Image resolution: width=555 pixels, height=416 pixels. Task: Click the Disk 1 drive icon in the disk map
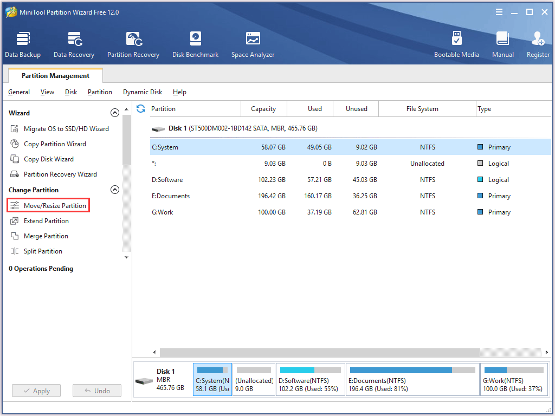(144, 381)
